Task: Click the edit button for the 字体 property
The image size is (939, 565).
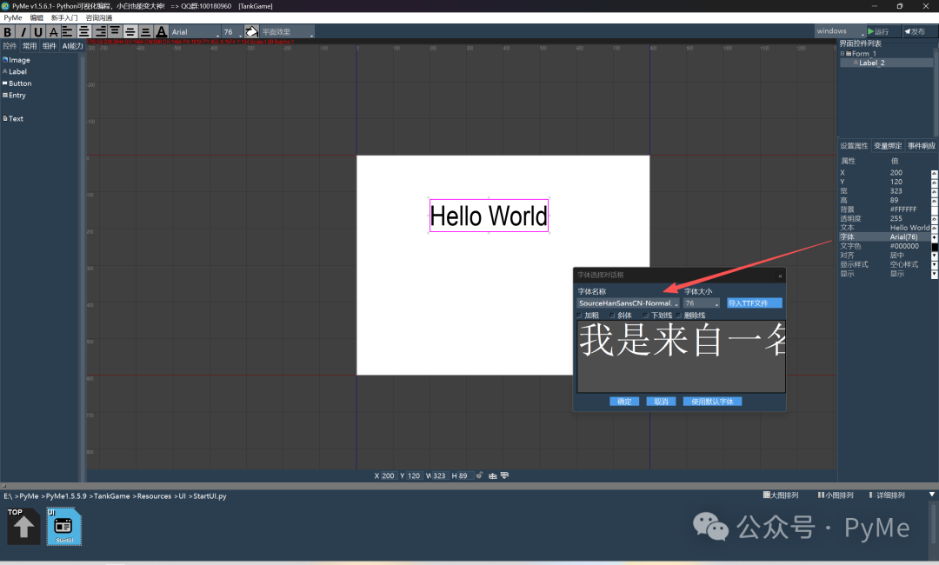Action: coord(934,238)
